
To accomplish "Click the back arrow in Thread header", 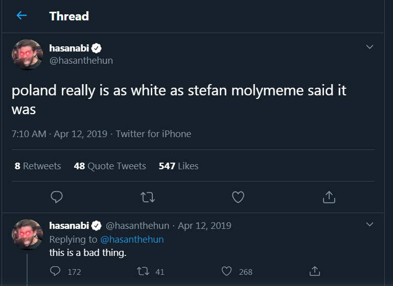I will [x=21, y=16].
